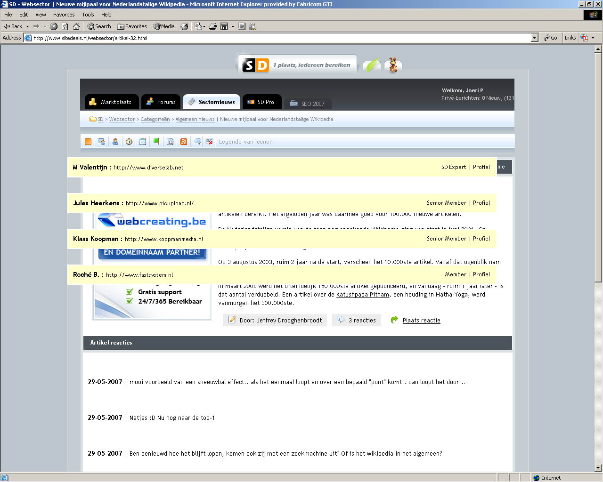The width and height of the screenshot is (603, 482).
Task: Select the Sectornieuws tab
Action: tap(212, 102)
